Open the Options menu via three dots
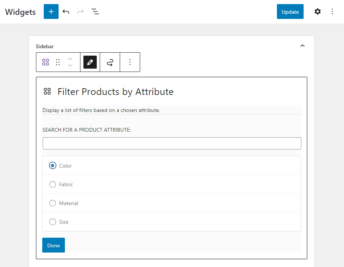This screenshot has height=267, width=344. point(333,11)
